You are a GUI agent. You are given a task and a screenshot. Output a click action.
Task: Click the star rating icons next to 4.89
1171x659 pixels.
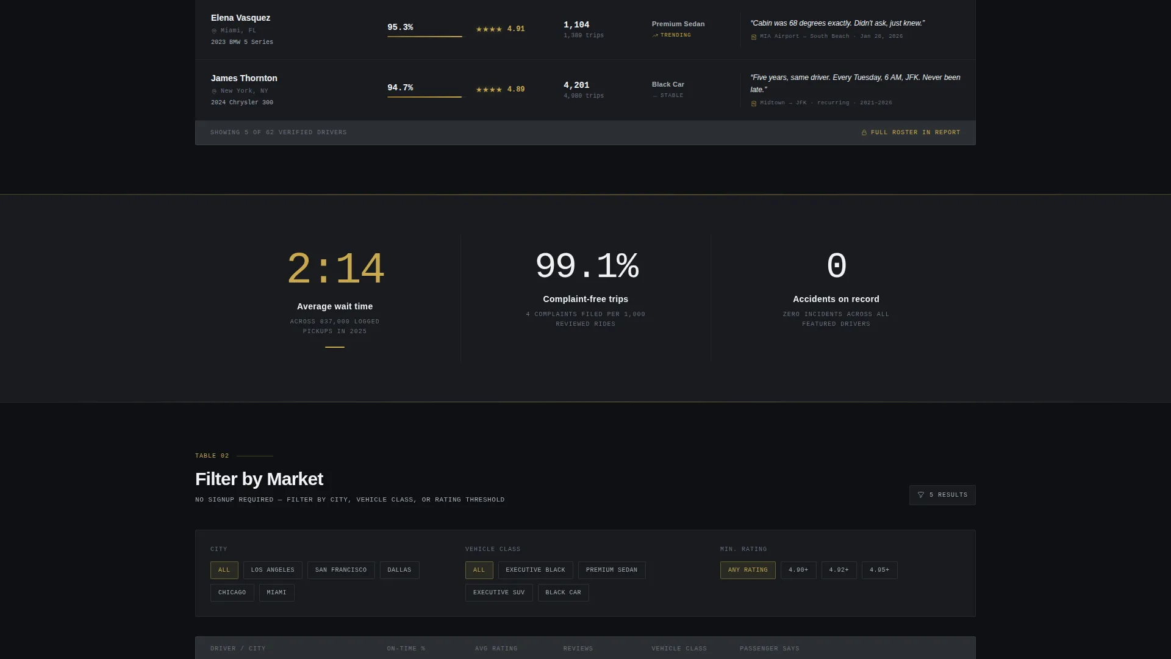(x=489, y=90)
